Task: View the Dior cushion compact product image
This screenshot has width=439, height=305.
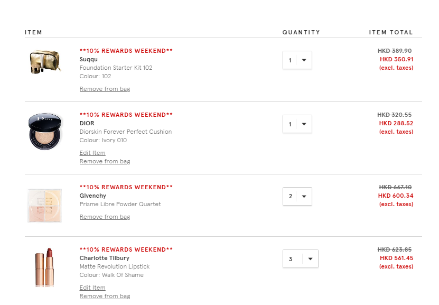Action: pyautogui.click(x=45, y=131)
